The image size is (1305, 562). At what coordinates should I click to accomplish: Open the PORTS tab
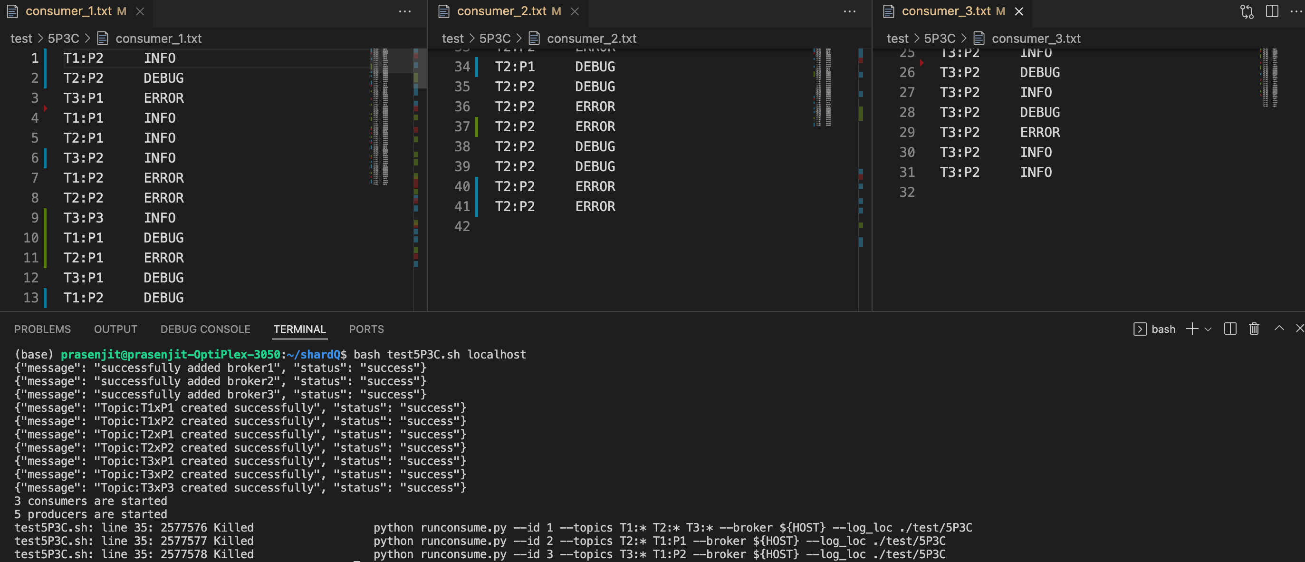[366, 329]
